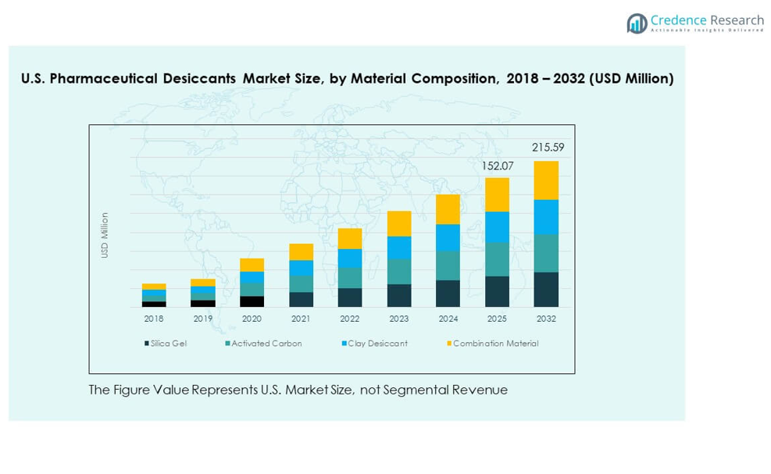Click the Credence Research brand name text
Screen dimensions: 771x474
point(707,20)
